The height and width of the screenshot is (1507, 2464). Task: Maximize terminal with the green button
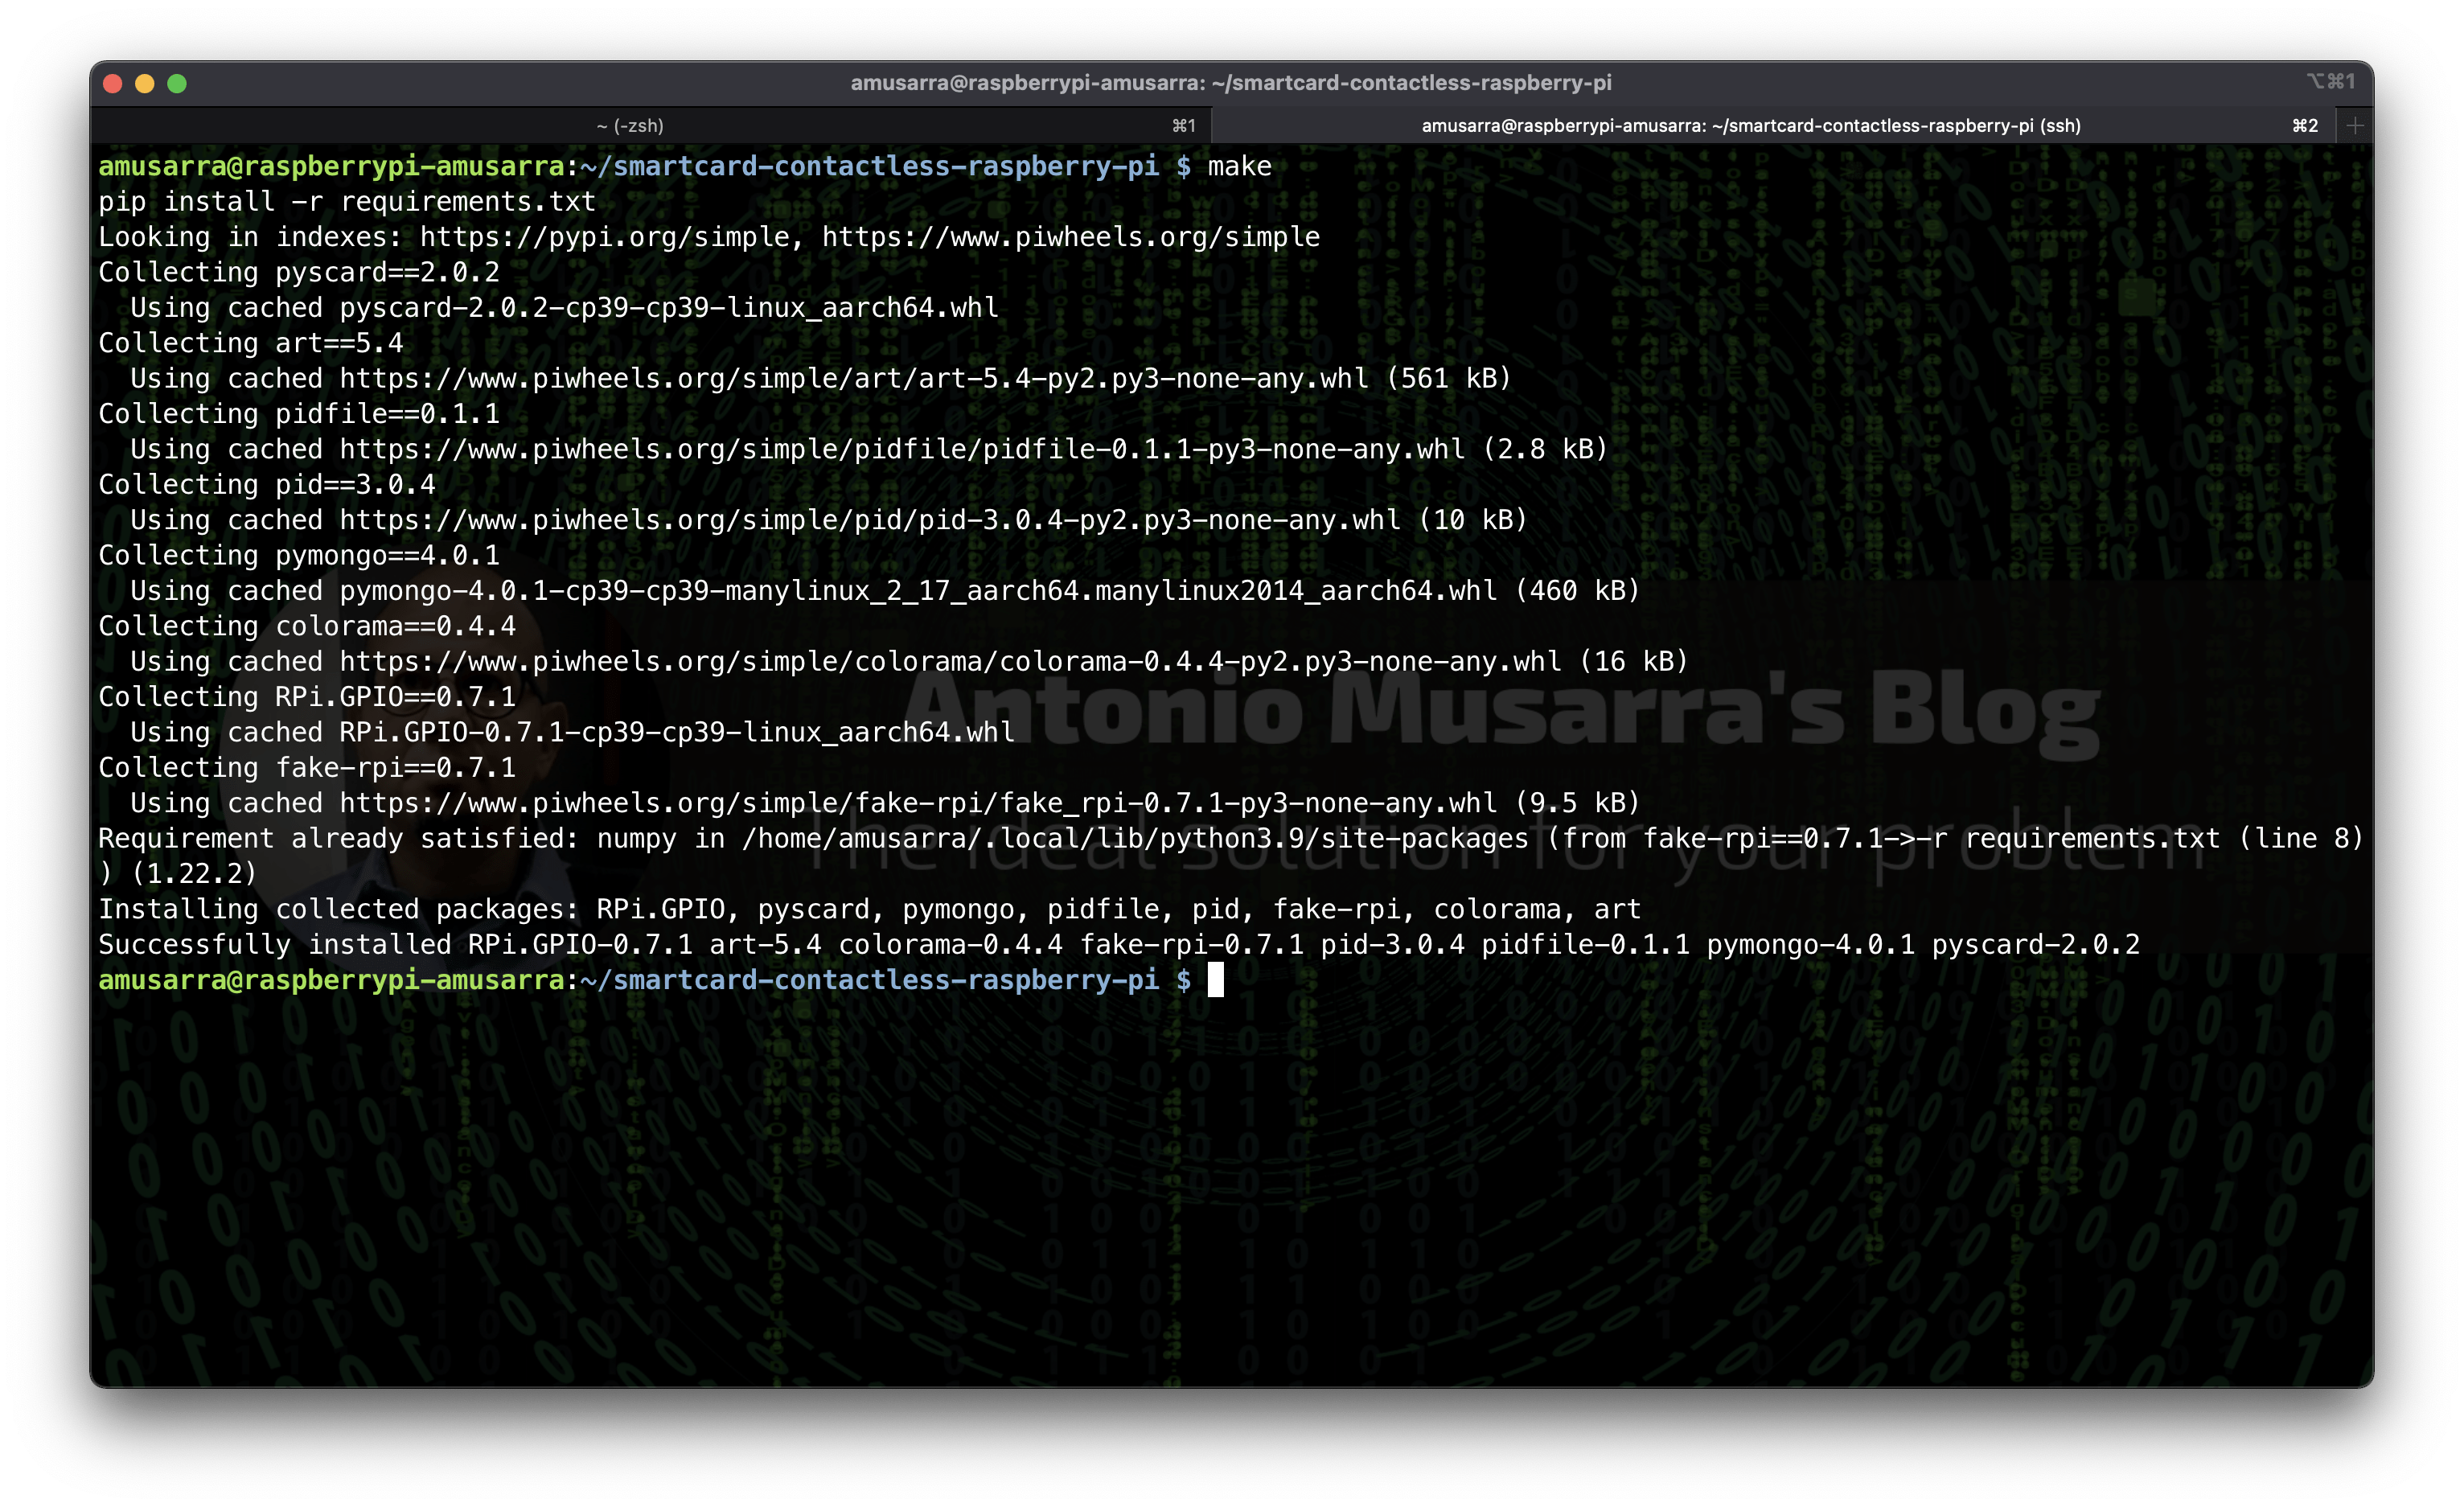pos(177,83)
